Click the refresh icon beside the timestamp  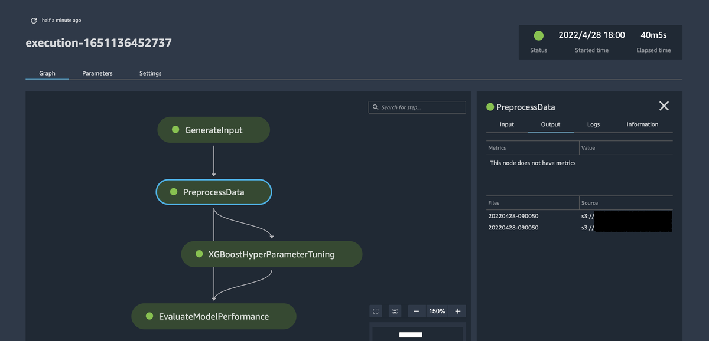[34, 21]
